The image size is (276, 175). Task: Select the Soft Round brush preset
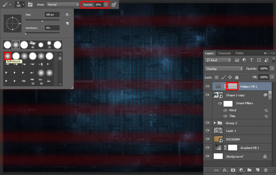tap(7, 56)
